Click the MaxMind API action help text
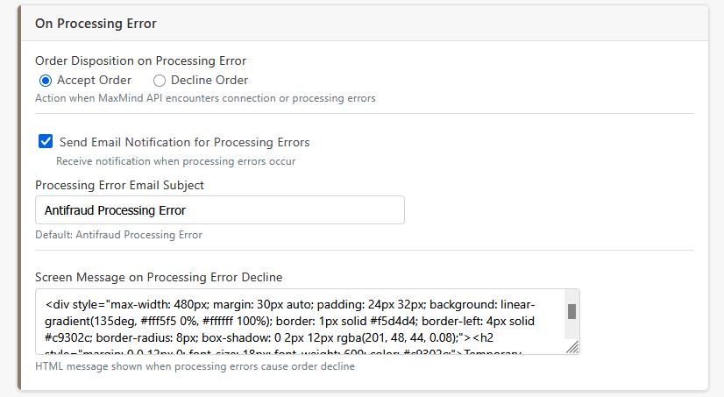 pos(205,98)
